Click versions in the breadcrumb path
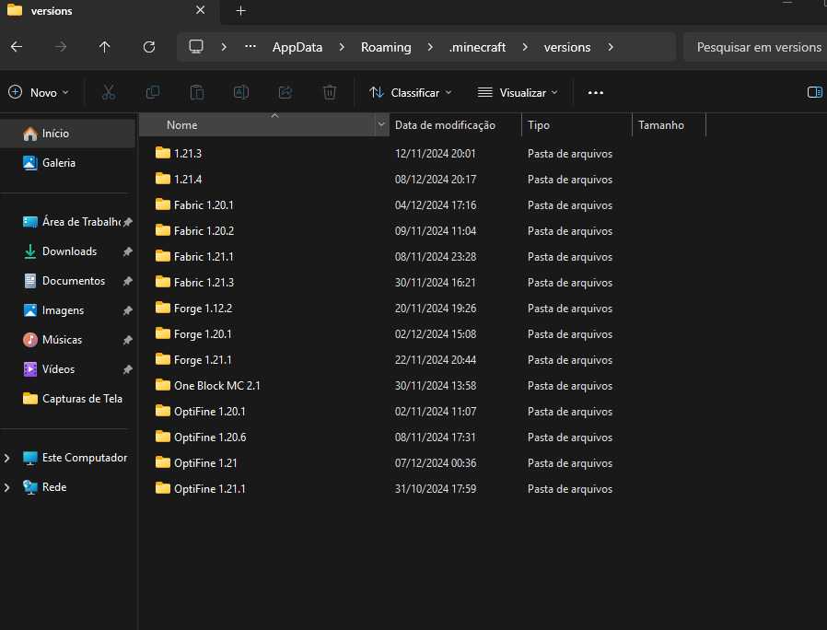This screenshot has width=827, height=630. pos(567,47)
